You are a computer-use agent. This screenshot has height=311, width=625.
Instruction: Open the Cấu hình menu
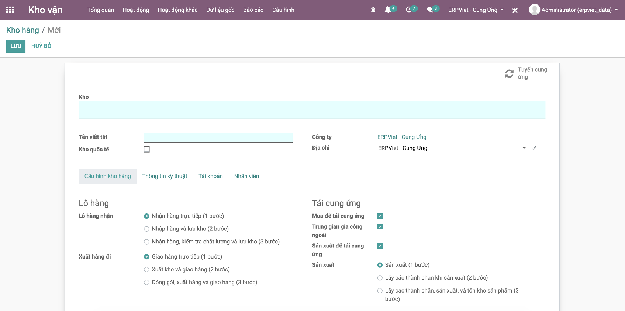pos(283,10)
